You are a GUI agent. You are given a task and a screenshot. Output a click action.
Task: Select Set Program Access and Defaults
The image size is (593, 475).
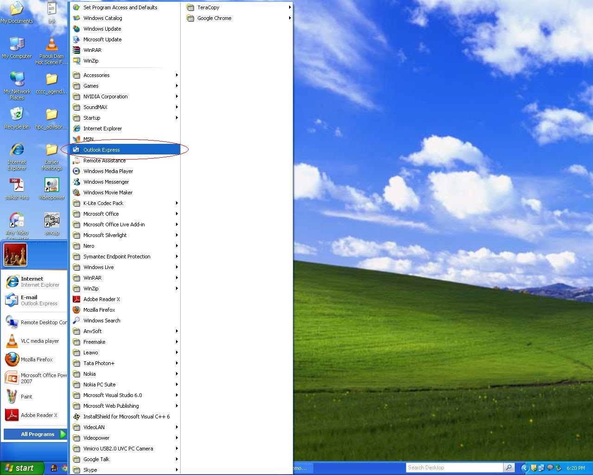coord(126,7)
